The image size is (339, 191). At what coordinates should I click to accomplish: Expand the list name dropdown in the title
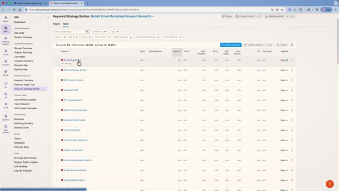(x=153, y=16)
